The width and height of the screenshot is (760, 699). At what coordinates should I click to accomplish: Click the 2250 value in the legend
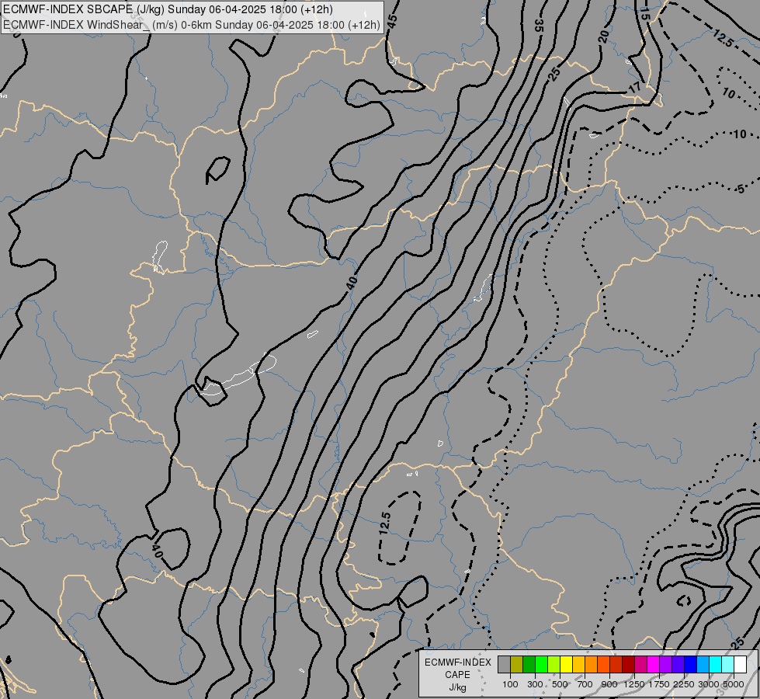685,684
